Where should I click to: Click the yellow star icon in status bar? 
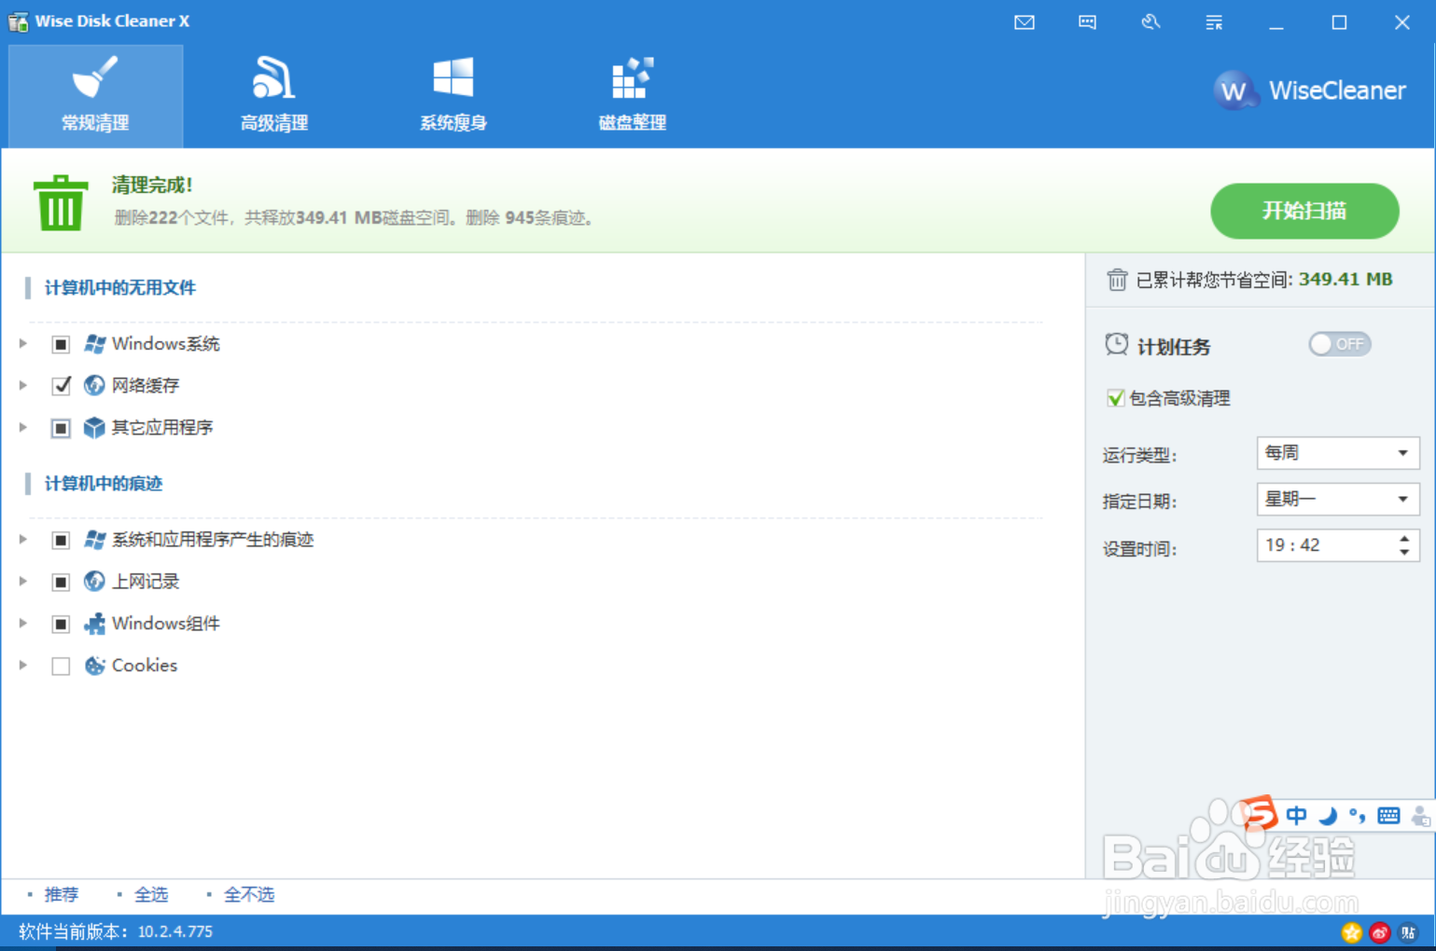[1351, 931]
